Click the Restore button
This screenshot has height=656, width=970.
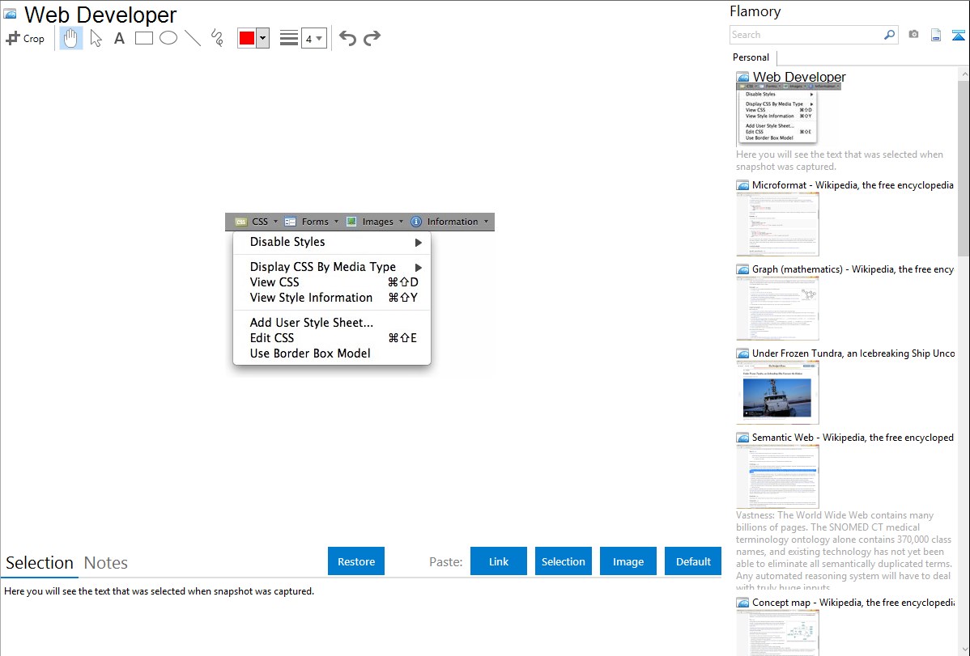point(356,561)
